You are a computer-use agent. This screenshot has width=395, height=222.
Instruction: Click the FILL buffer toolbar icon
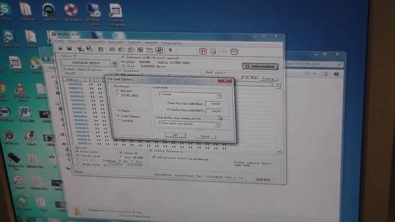click(149, 50)
